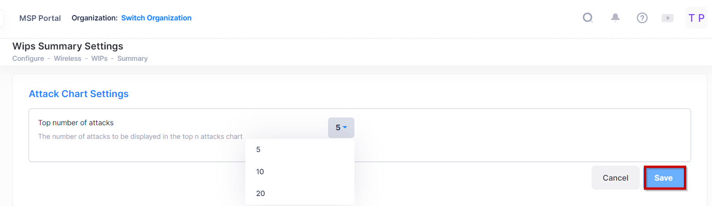
Task: Select 5 from the dropdown list
Action: point(258,150)
